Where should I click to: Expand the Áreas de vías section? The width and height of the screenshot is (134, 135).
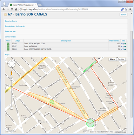10,31
